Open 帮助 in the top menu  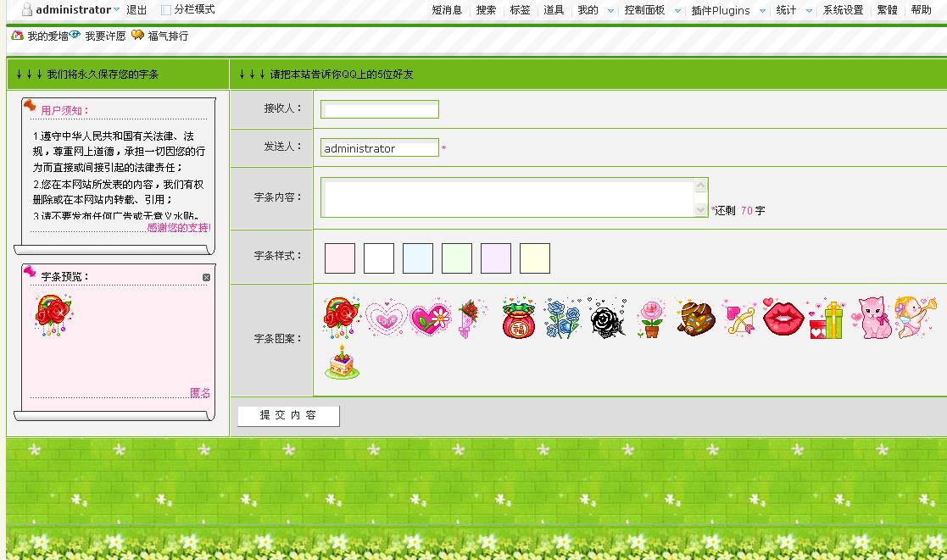pyautogui.click(x=921, y=10)
